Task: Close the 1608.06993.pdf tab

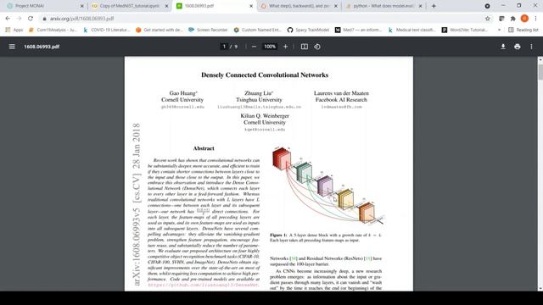Action: point(251,6)
